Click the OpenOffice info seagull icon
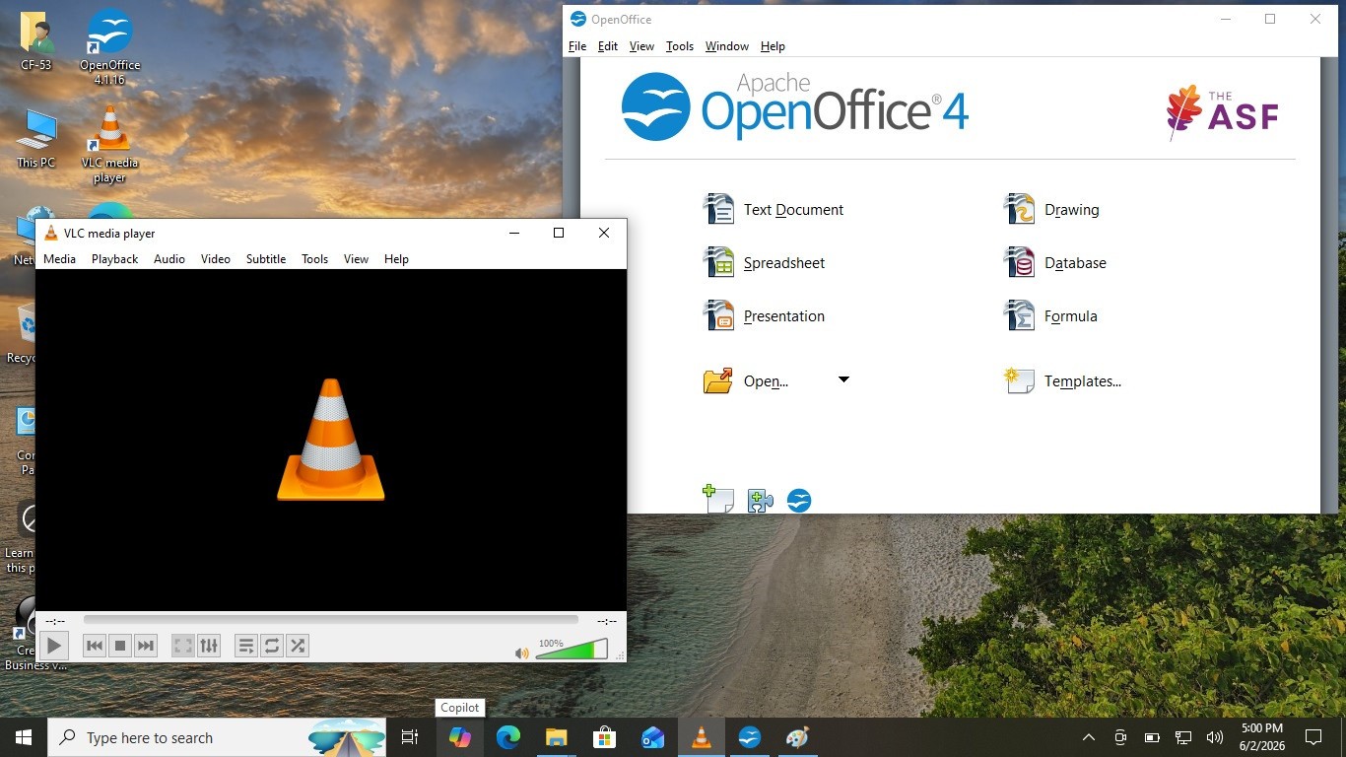Image resolution: width=1346 pixels, height=757 pixels. click(x=799, y=501)
